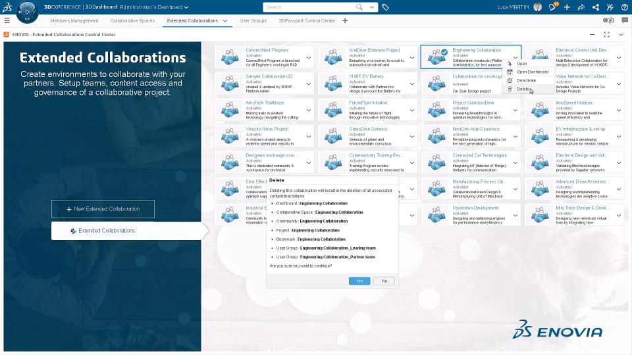The width and height of the screenshot is (632, 355).
Task: Choose Open Dashboard from the context menu
Action: pos(528,72)
